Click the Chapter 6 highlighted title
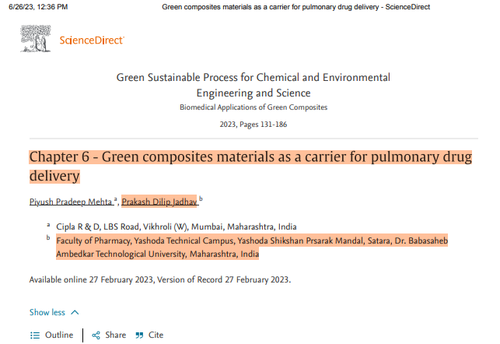 [250, 167]
